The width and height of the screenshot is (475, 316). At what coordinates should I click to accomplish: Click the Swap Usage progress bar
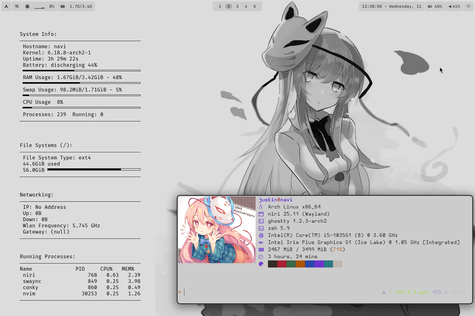click(82, 95)
